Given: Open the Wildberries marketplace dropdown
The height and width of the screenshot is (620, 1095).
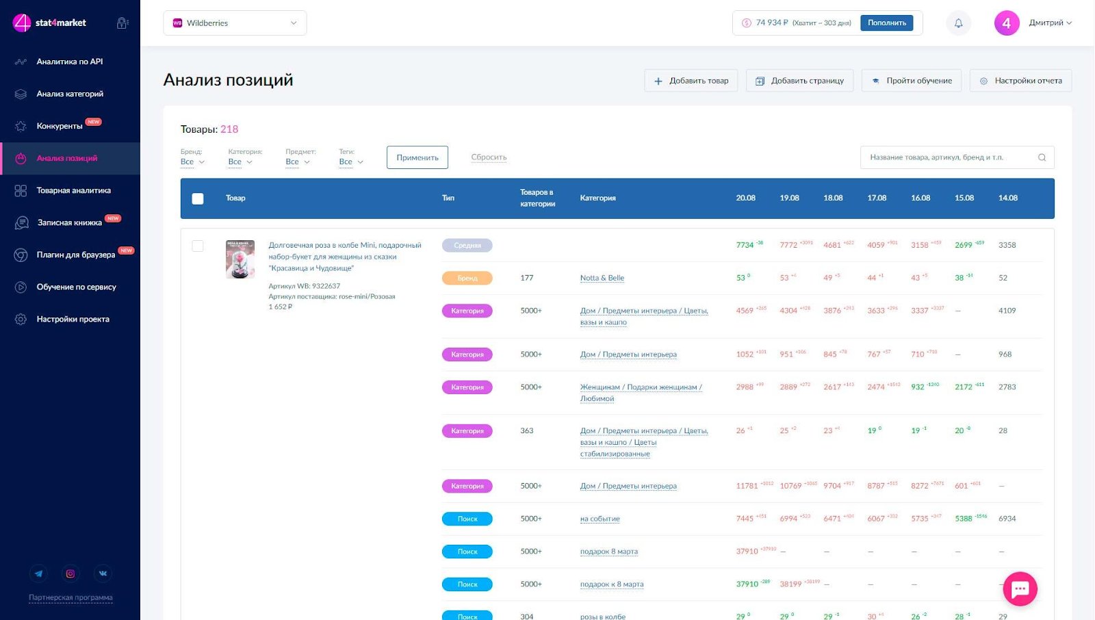Looking at the screenshot, I should [235, 23].
